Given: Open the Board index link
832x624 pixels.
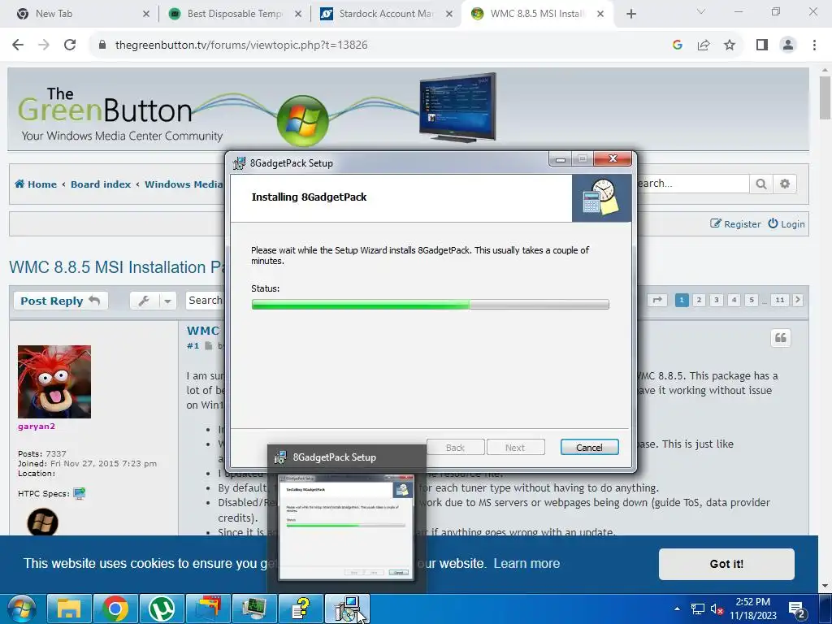Looking at the screenshot, I should click(x=100, y=184).
